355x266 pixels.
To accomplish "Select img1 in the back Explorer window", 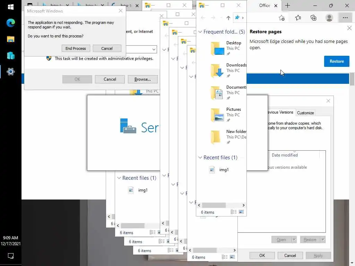I will [138, 190].
